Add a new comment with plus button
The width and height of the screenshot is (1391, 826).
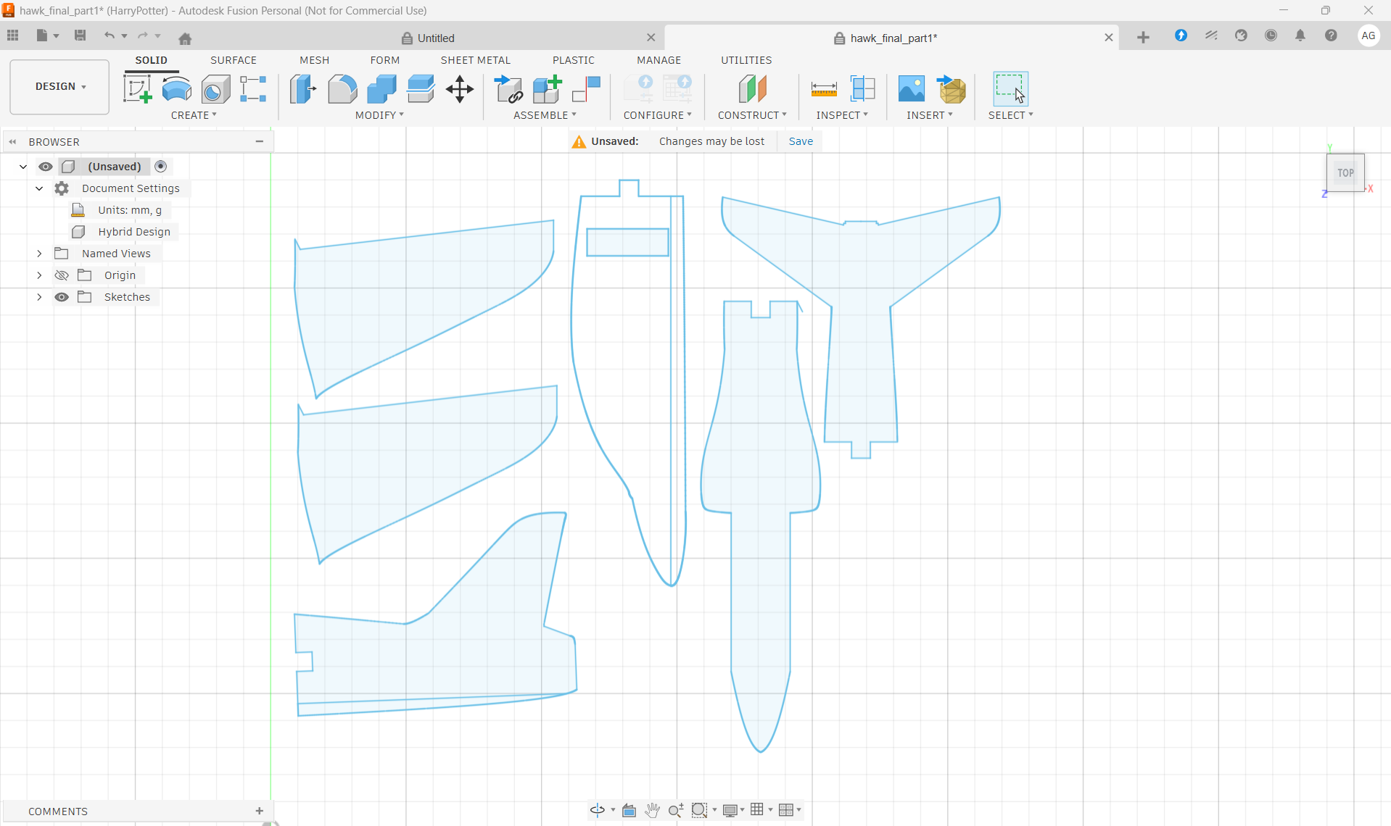pos(260,811)
